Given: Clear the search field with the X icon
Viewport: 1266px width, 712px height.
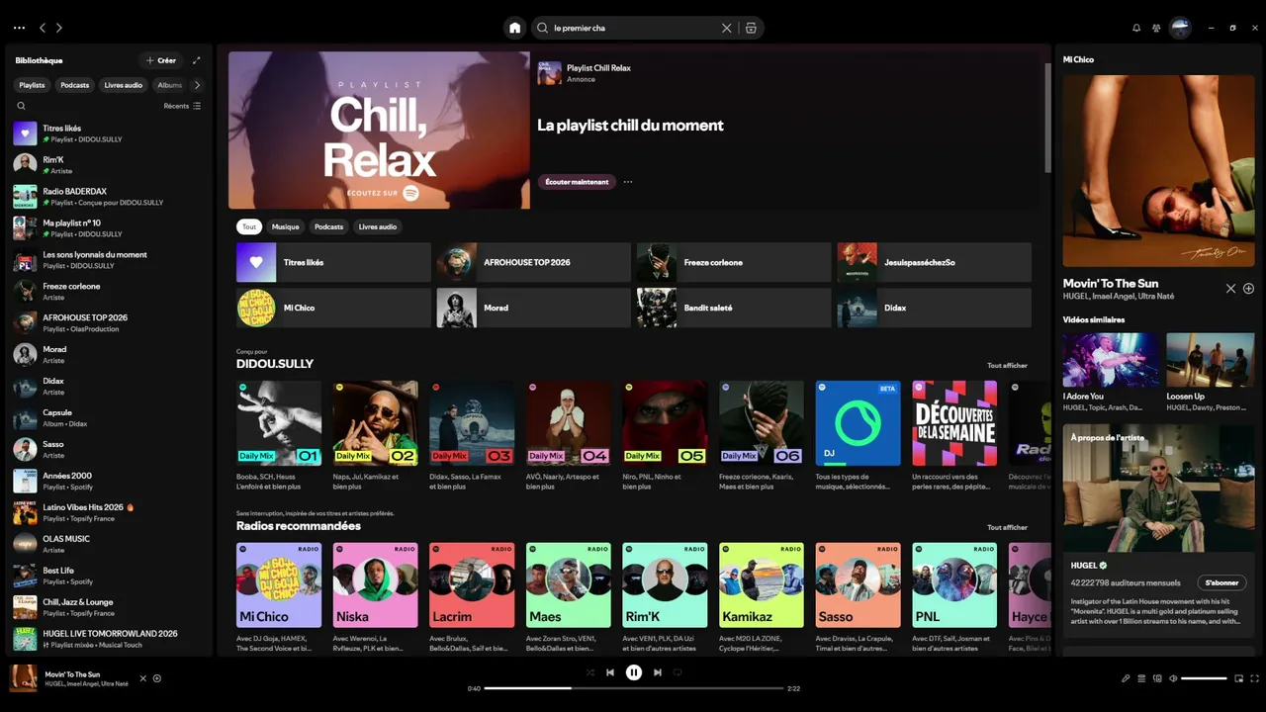Looking at the screenshot, I should point(727,28).
